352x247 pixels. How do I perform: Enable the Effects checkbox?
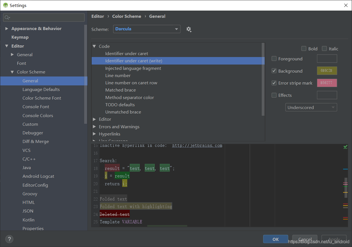coord(274,95)
